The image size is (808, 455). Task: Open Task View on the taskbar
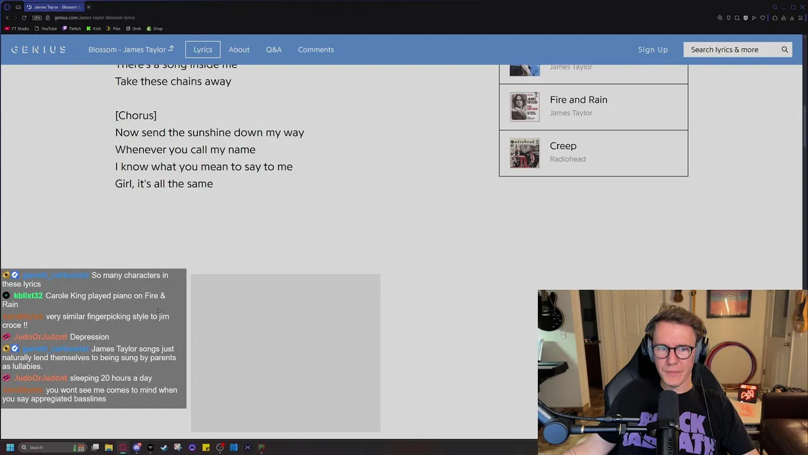pos(95,447)
